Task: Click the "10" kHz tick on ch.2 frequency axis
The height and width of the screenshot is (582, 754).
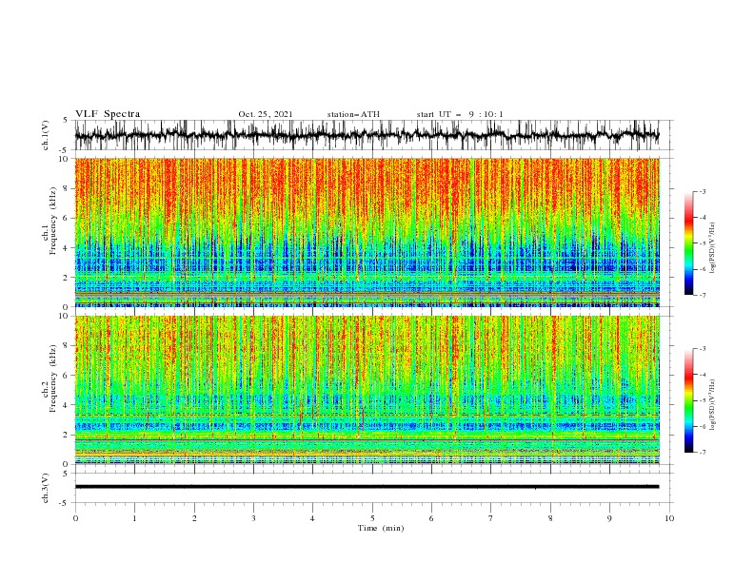Action: (64, 316)
